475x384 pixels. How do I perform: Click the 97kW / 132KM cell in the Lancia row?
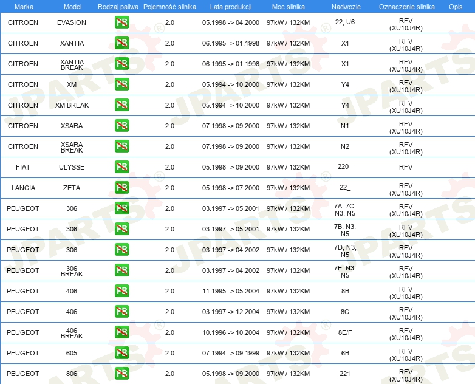(288, 188)
